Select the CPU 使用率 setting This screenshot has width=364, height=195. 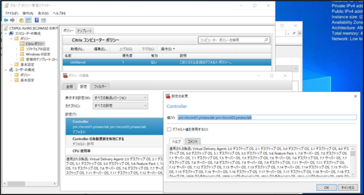115,151
